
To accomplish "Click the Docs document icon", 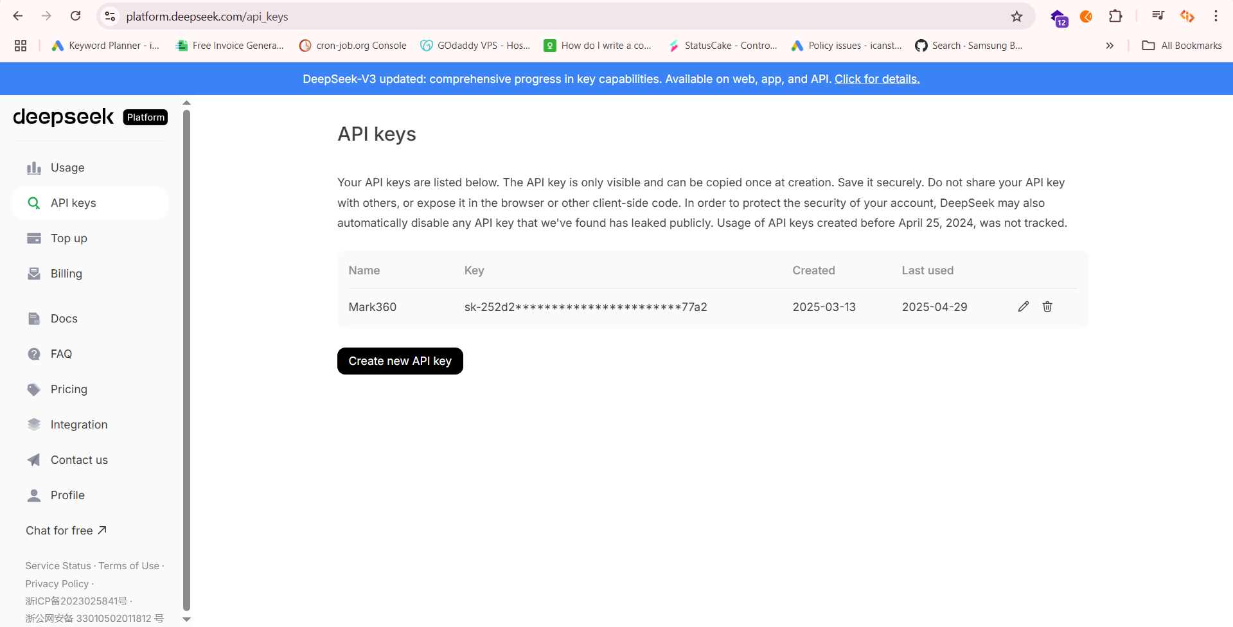I will (34, 319).
